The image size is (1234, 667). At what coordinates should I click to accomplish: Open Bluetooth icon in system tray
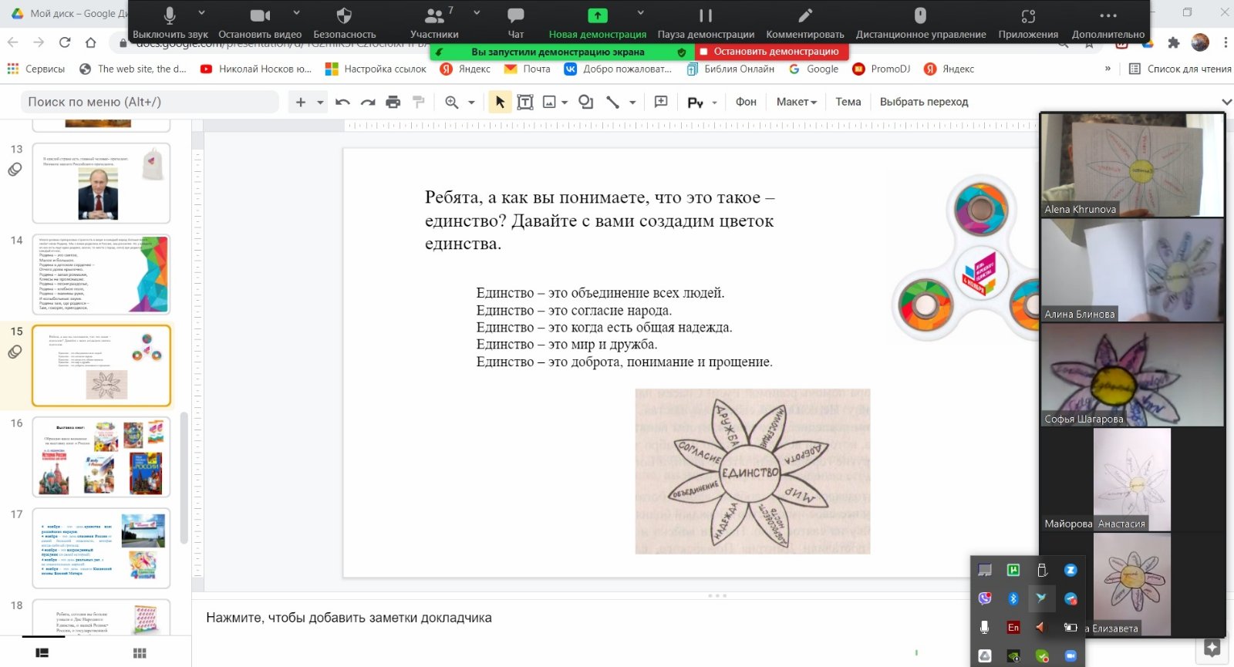(x=1013, y=598)
